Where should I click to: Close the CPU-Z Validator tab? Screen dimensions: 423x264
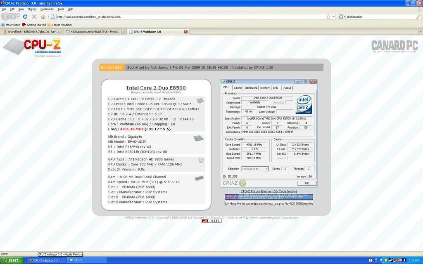coord(185,31)
